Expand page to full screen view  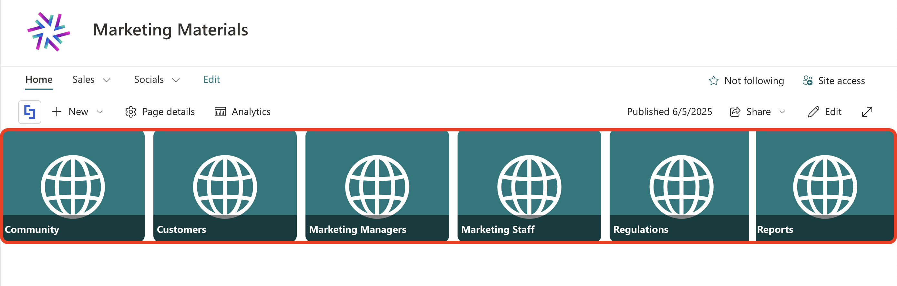[x=867, y=112]
